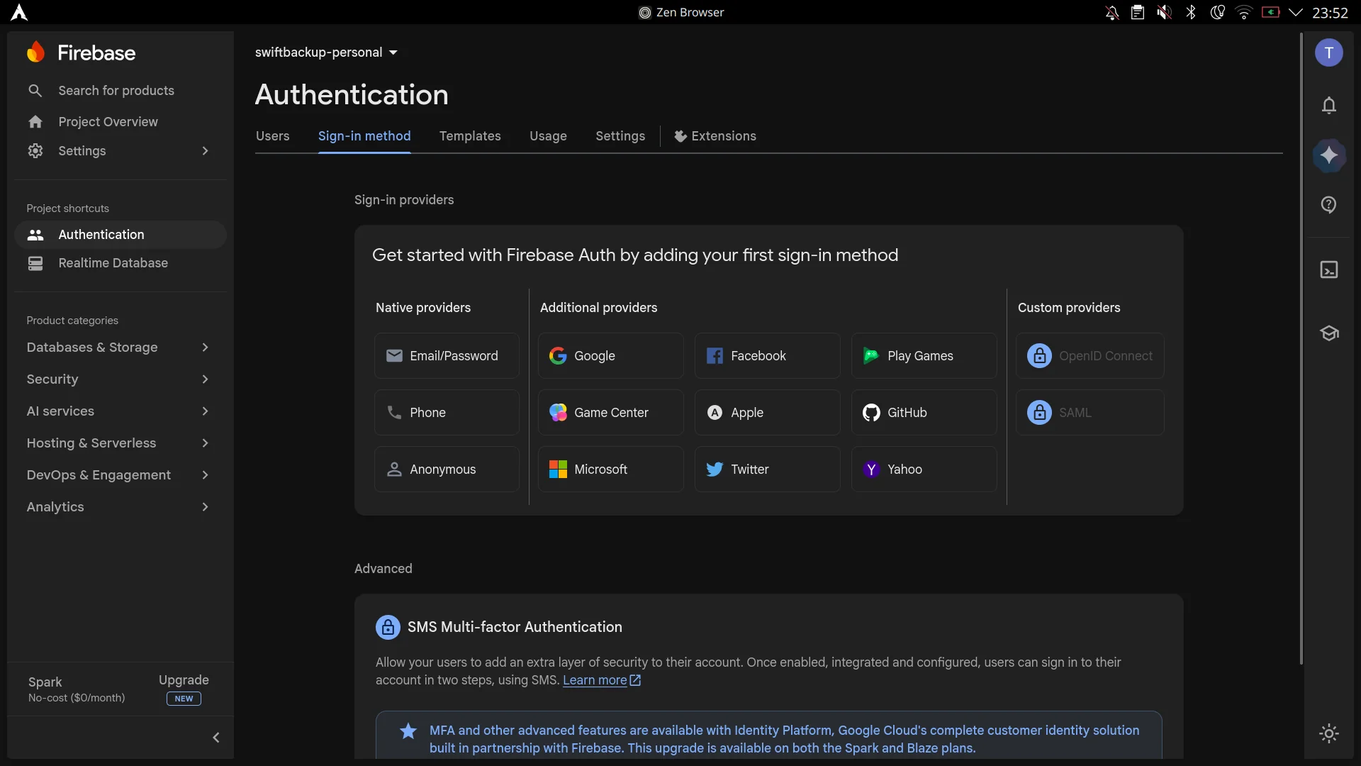Select the SAML custom provider
This screenshot has height=766, width=1361.
pyautogui.click(x=1090, y=413)
